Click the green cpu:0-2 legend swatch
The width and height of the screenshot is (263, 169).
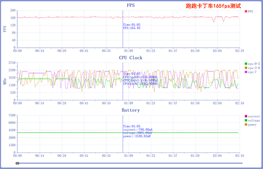coord(246,63)
